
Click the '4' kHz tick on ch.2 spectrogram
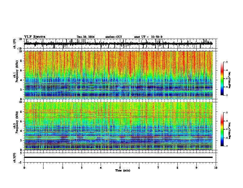pos(21,131)
